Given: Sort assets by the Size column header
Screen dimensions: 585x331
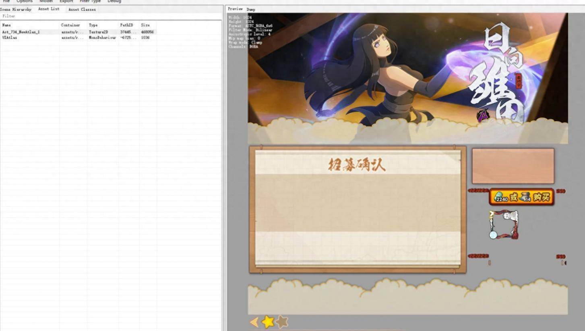Looking at the screenshot, I should point(145,25).
